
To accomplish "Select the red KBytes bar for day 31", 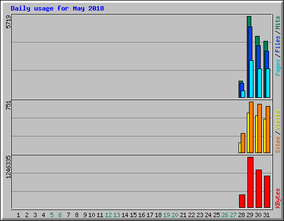I will point(267,192).
